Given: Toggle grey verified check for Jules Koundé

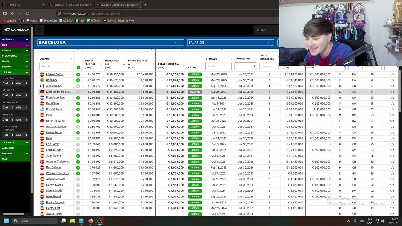Looking at the screenshot, I should click(x=78, y=86).
